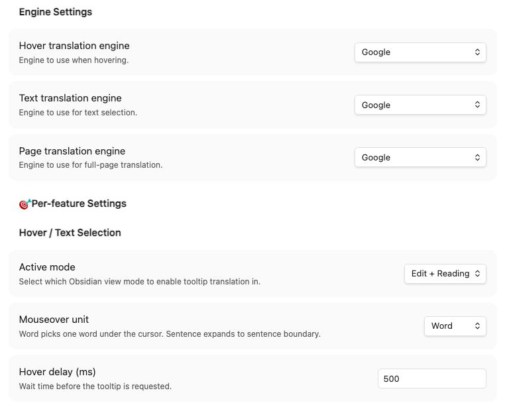Click the Active mode label
This screenshot has height=415, width=507.
47,267
